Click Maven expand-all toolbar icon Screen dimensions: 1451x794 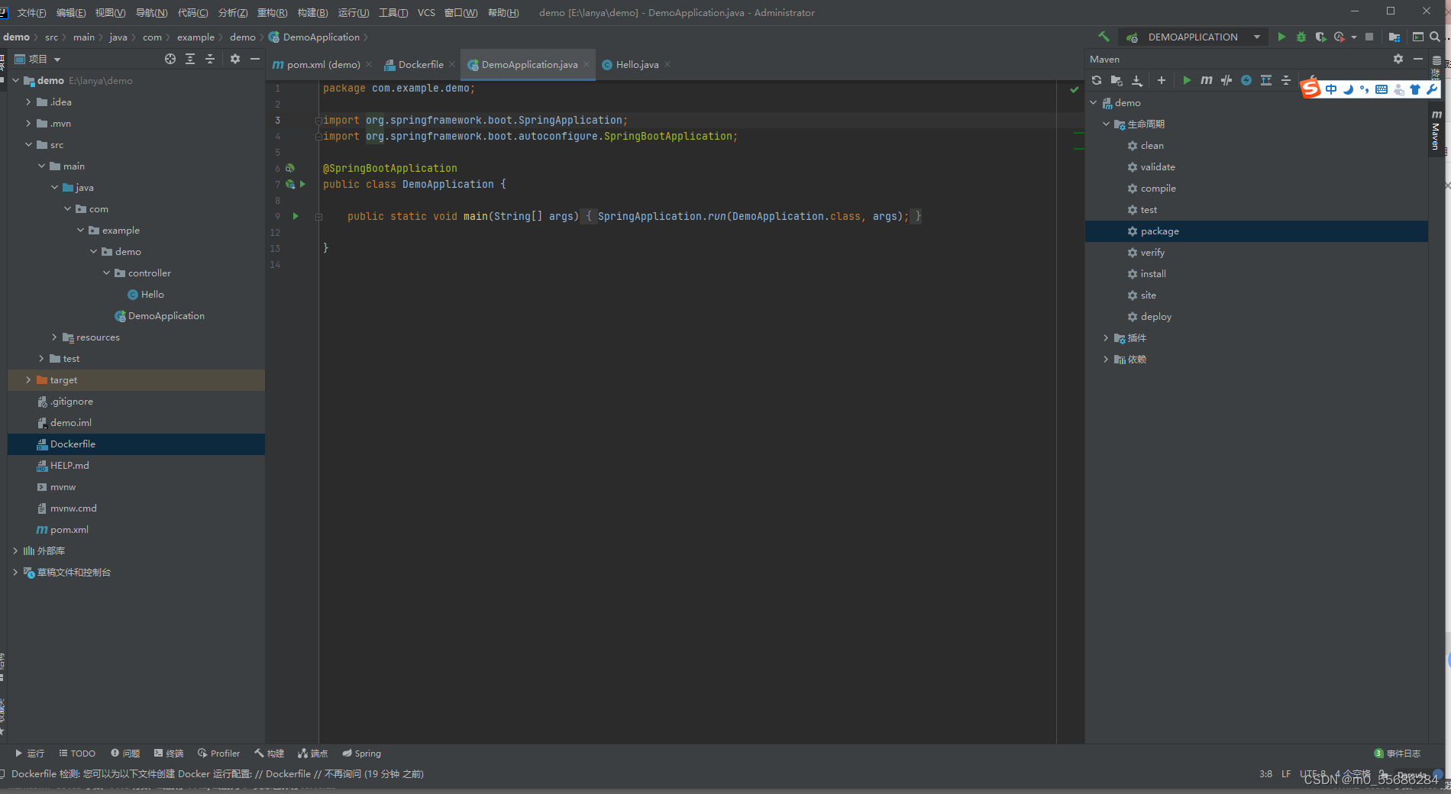click(x=1266, y=80)
